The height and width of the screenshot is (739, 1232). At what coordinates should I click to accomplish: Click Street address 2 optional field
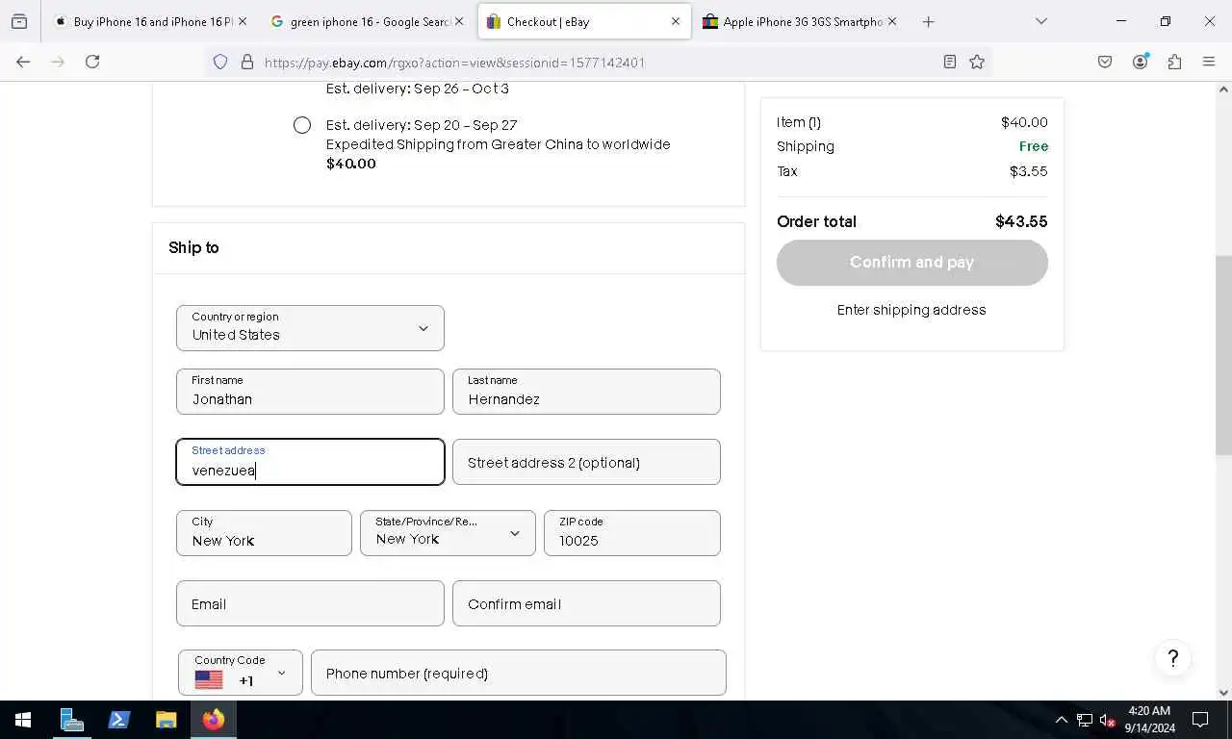pyautogui.click(x=586, y=462)
